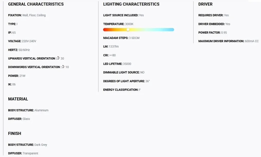Click the material body value Aluminium
The image size is (261, 157).
click(42, 110)
